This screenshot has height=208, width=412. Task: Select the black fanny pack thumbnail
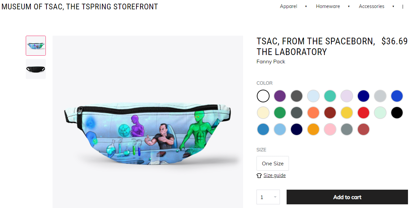(36, 69)
